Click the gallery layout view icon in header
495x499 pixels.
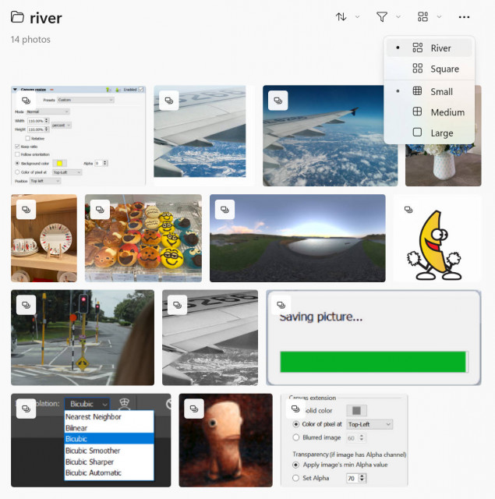tap(423, 16)
